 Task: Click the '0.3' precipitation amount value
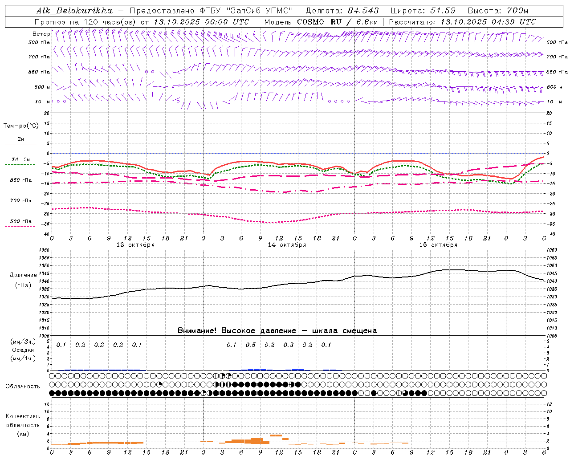click(x=289, y=345)
